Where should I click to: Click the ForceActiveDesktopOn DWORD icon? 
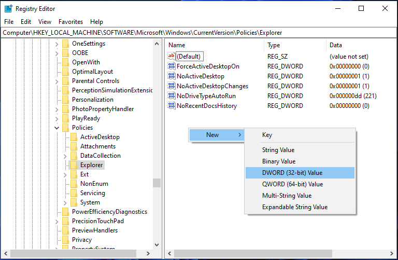pos(172,66)
